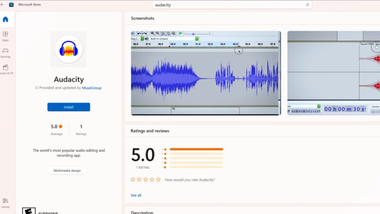
Task: Open the second red waveform screenshot
Action: 333,73
